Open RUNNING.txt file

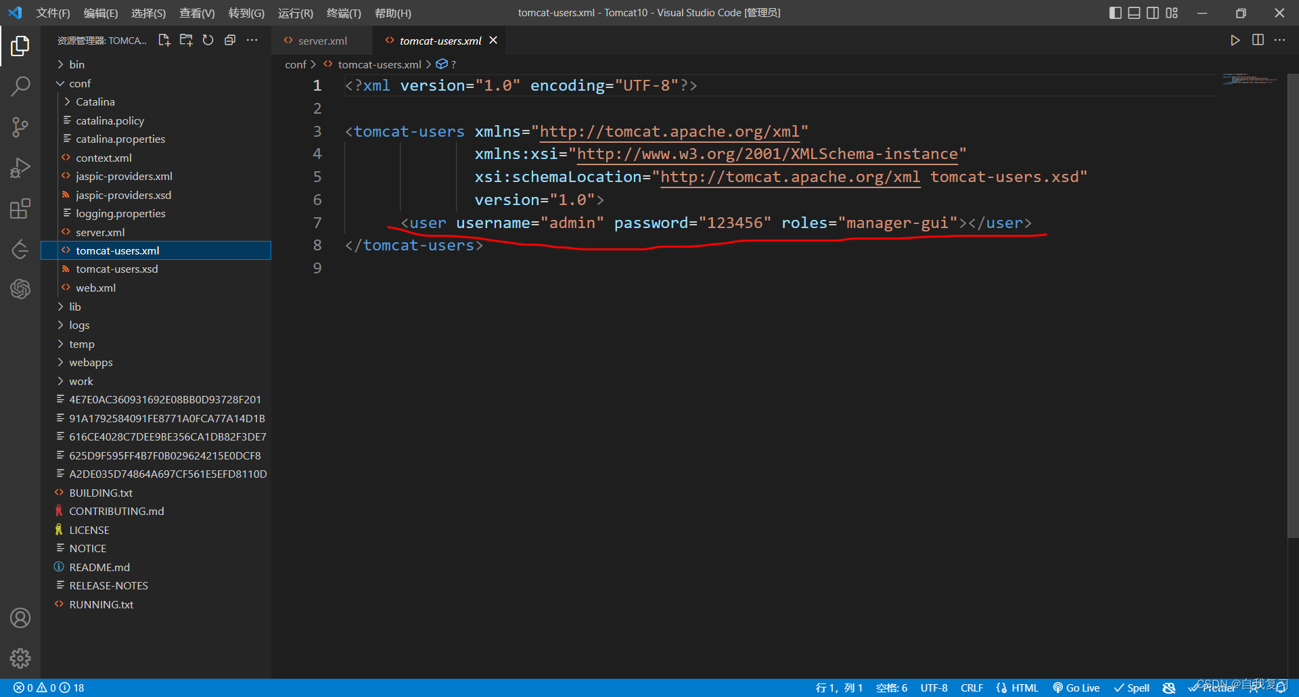(156, 604)
